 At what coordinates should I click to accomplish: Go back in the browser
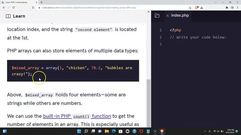coord(3,7)
